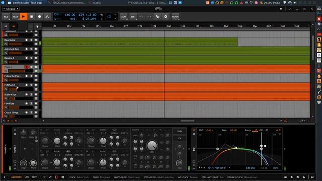This screenshot has width=322, height=181.
Task: Click the play position display 179.4.2.00
Action: (x=88, y=15)
